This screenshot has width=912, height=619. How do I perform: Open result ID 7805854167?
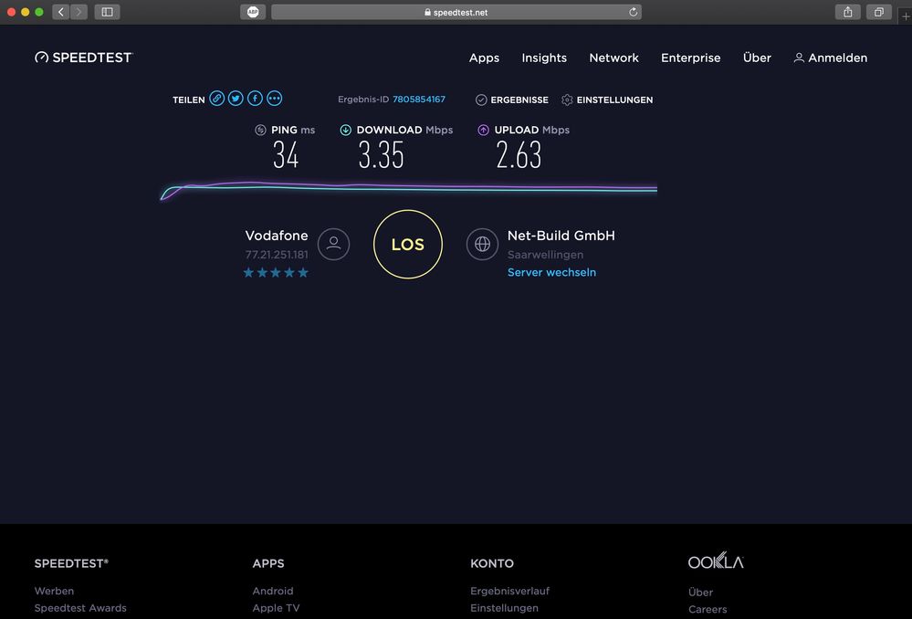click(419, 99)
